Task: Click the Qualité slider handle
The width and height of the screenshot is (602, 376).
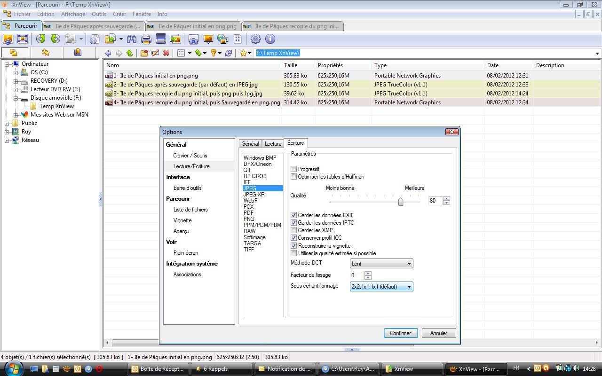Action: coord(401,202)
